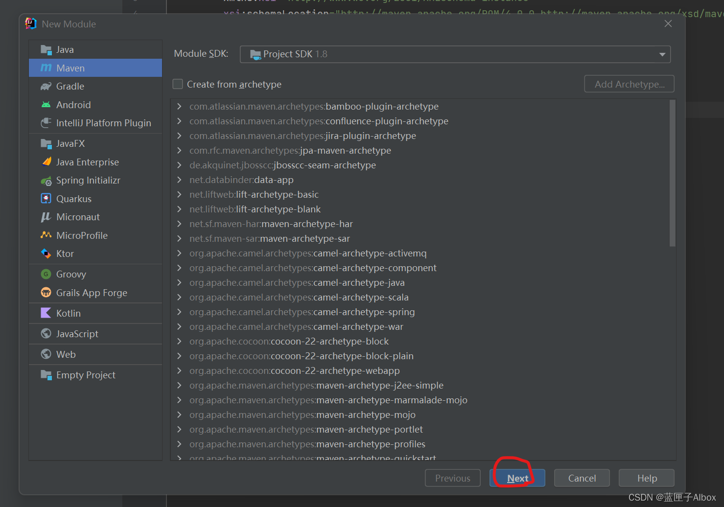The height and width of the screenshot is (507, 724).
Task: Click the Previous button
Action: pos(453,478)
